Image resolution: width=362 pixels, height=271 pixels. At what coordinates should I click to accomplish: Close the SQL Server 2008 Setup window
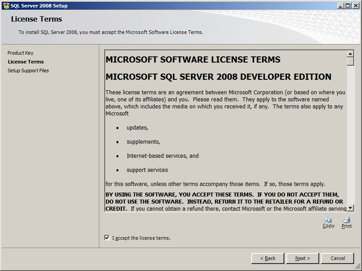click(356, 6)
